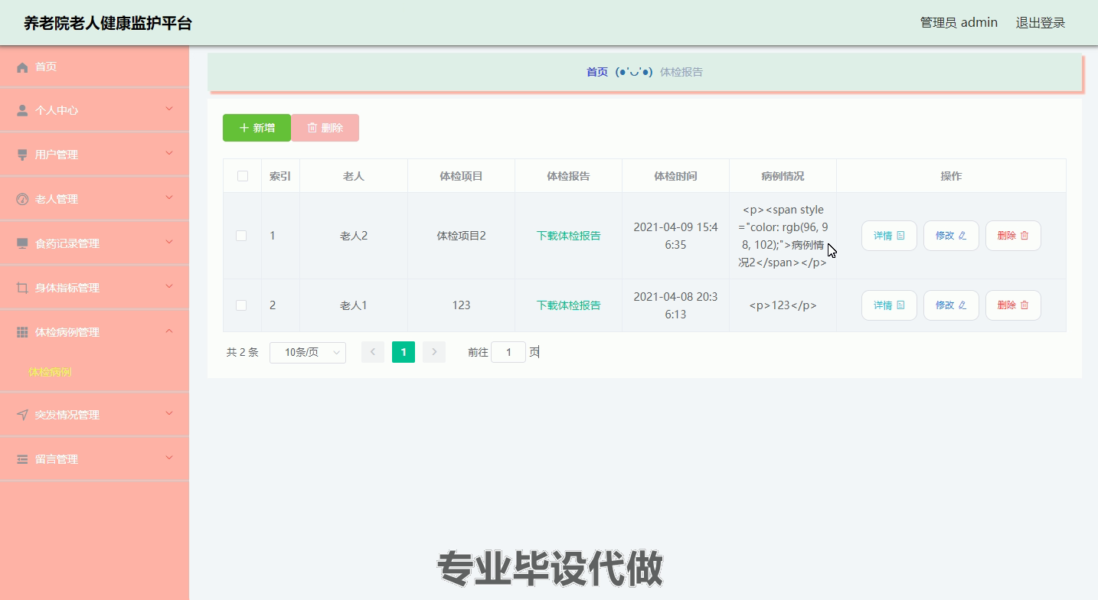Image resolution: width=1098 pixels, height=600 pixels.
Task: Click the list icon for 留言管理
Action: [x=22, y=459]
